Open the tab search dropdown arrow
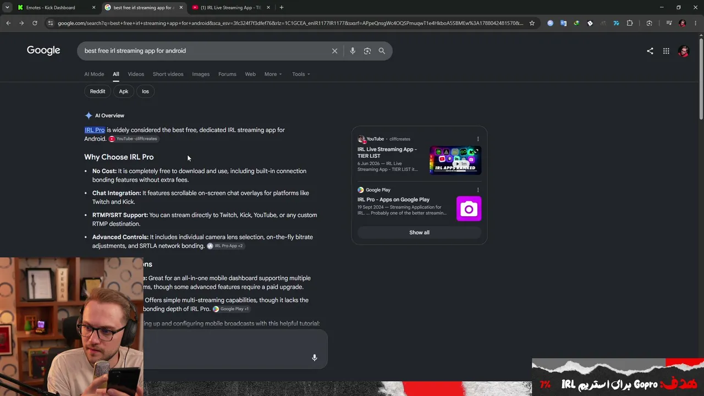This screenshot has width=704, height=396. pos(7,8)
